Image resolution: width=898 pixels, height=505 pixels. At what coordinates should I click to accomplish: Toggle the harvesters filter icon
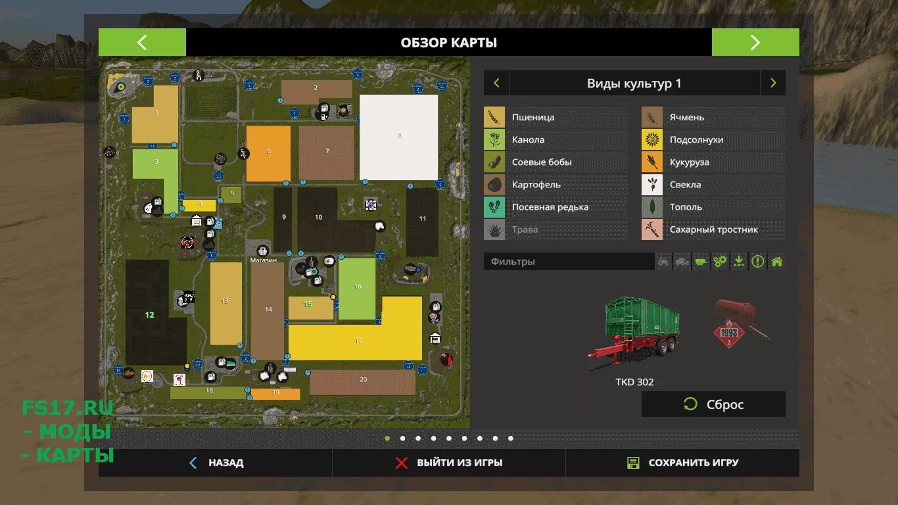coord(682,262)
